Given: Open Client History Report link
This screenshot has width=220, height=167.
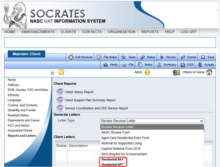Looking at the screenshot, I should (x=79, y=92).
